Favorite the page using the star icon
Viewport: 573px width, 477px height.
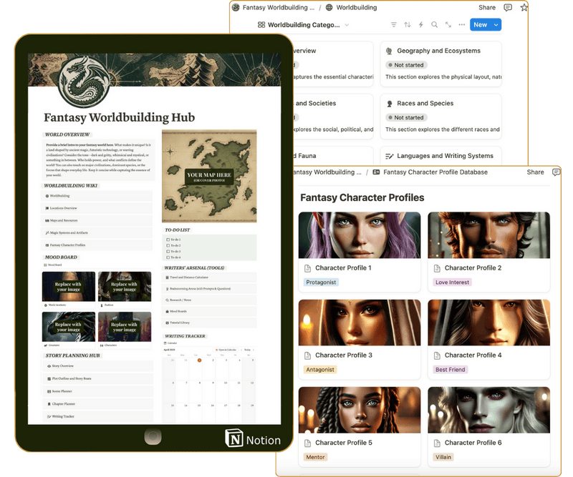coord(524,7)
